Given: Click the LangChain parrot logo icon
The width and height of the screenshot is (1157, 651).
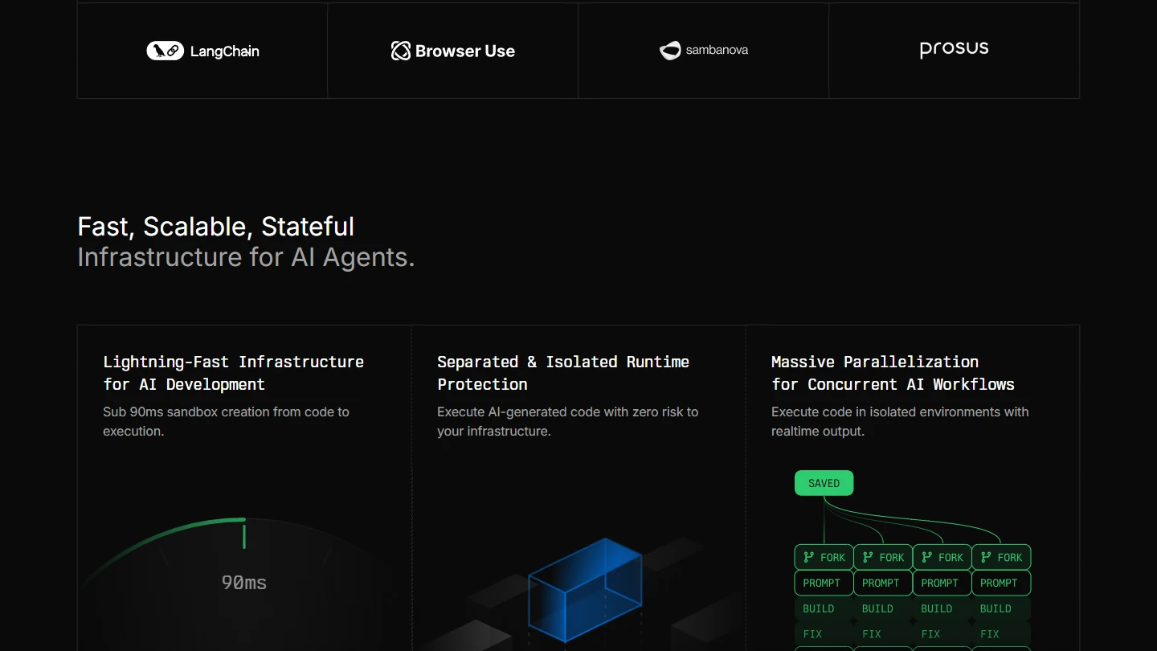Looking at the screenshot, I should 165,51.
